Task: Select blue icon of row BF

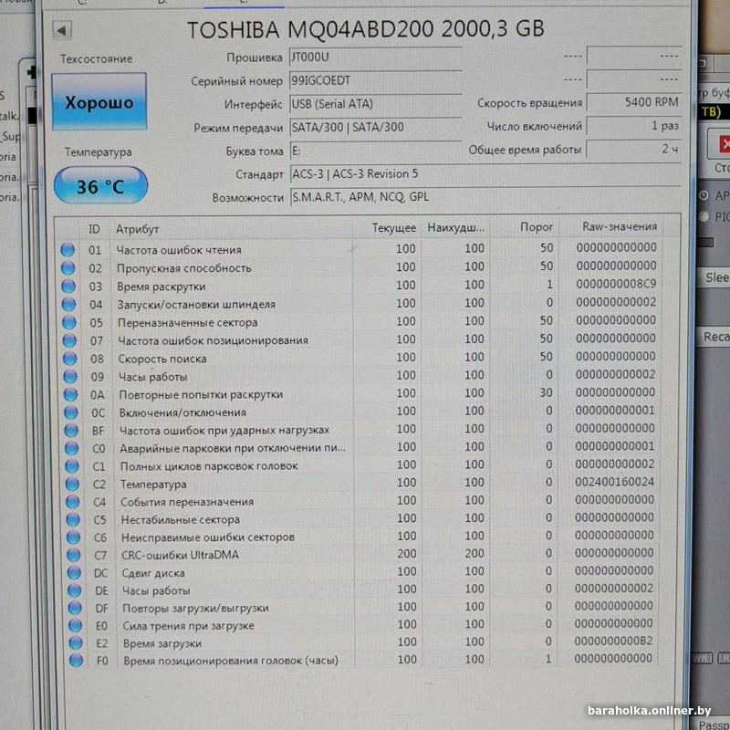Action: coord(71,430)
